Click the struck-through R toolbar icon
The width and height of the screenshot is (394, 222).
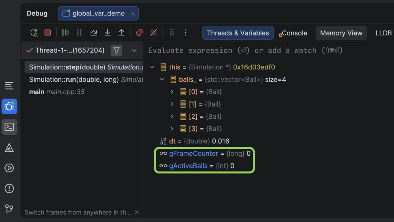[x=171, y=33]
